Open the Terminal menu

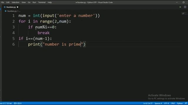point(42,2)
